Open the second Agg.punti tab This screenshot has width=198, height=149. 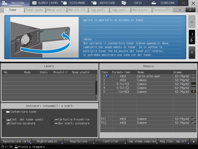coord(120,10)
